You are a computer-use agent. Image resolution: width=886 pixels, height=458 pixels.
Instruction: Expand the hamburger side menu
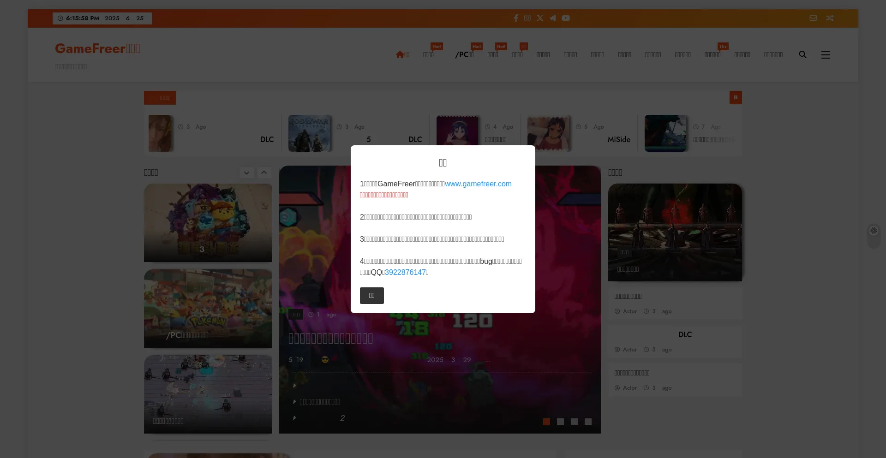coord(826,54)
